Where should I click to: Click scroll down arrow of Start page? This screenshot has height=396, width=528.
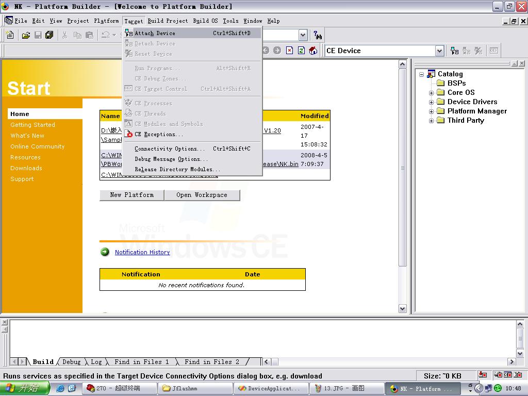pos(402,308)
